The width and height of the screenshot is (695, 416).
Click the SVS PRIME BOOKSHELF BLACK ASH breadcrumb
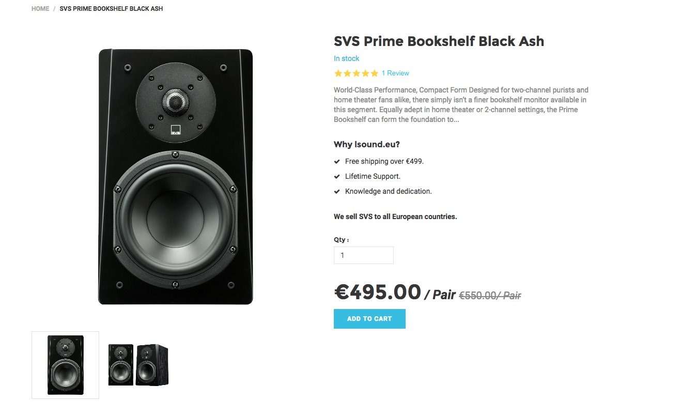[x=111, y=9]
